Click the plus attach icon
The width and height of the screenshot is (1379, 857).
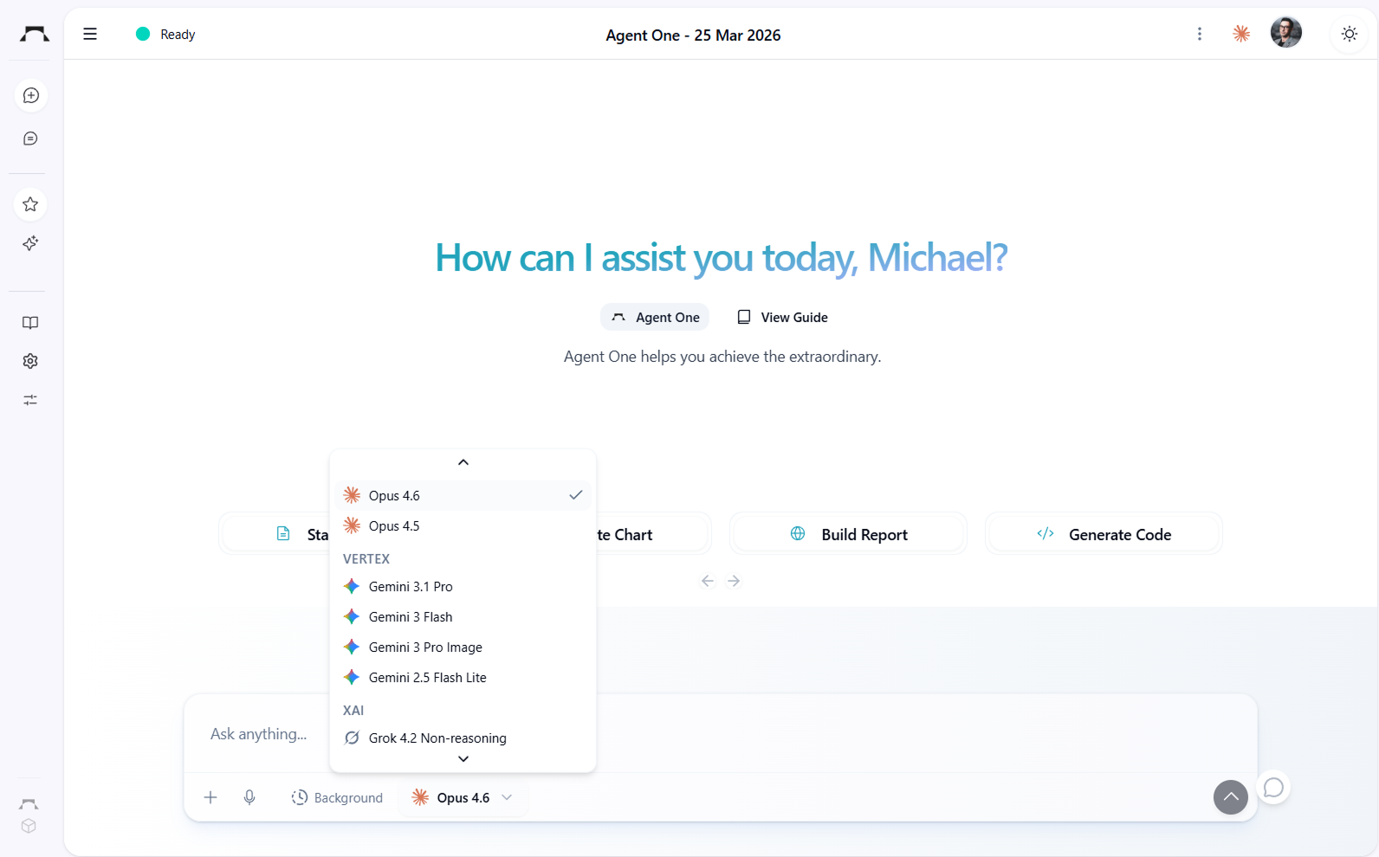pos(210,797)
